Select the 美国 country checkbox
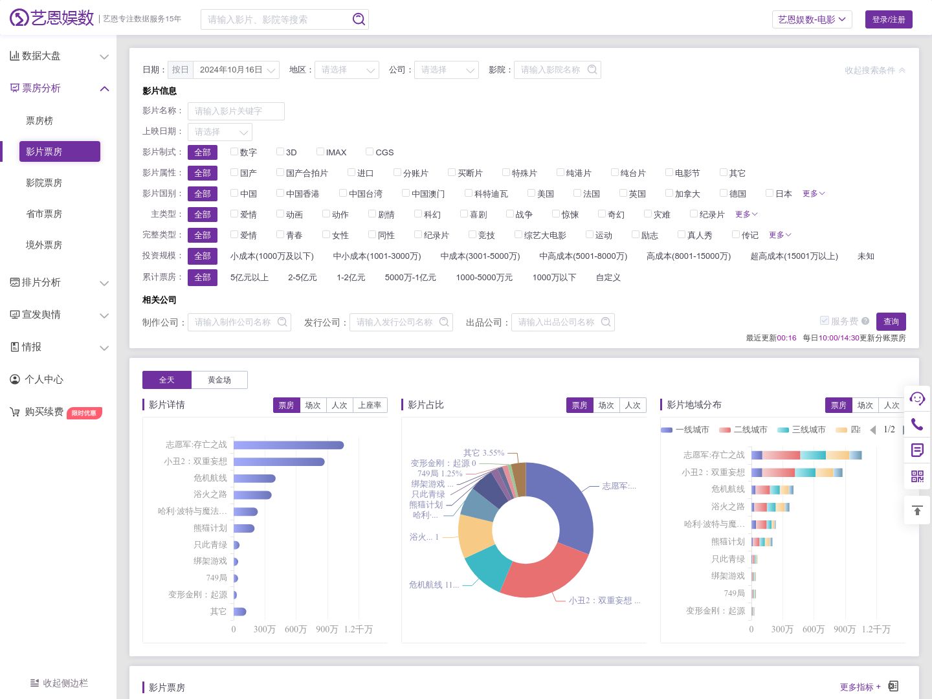The image size is (932, 699). (531, 193)
